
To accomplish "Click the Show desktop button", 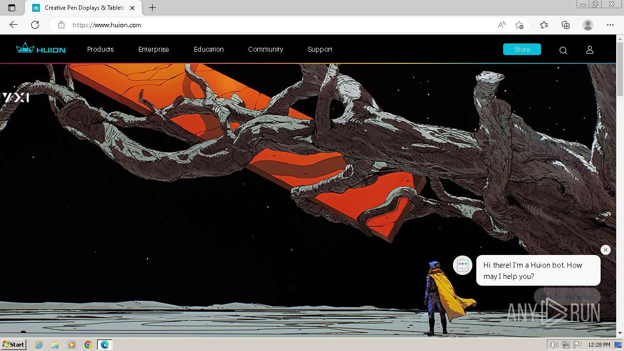I will point(619,345).
